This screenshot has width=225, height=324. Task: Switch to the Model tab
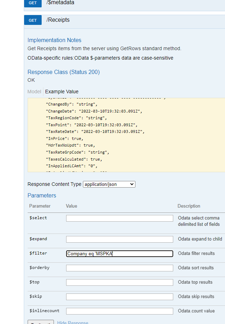pos(34,92)
